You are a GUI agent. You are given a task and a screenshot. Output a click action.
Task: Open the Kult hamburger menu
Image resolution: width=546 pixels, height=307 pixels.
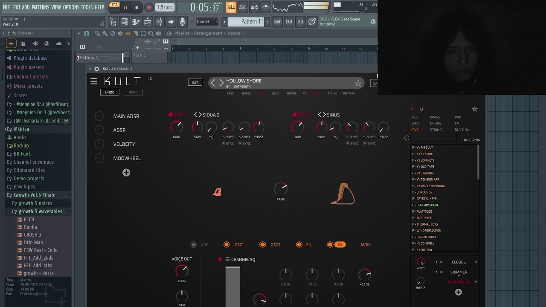(x=94, y=81)
